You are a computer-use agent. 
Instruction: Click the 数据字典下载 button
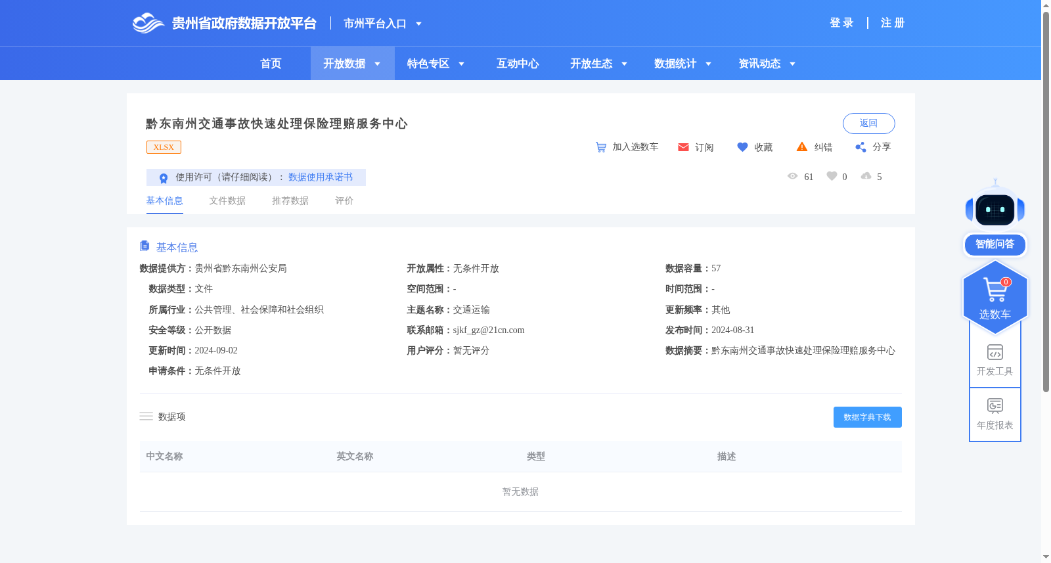click(867, 417)
